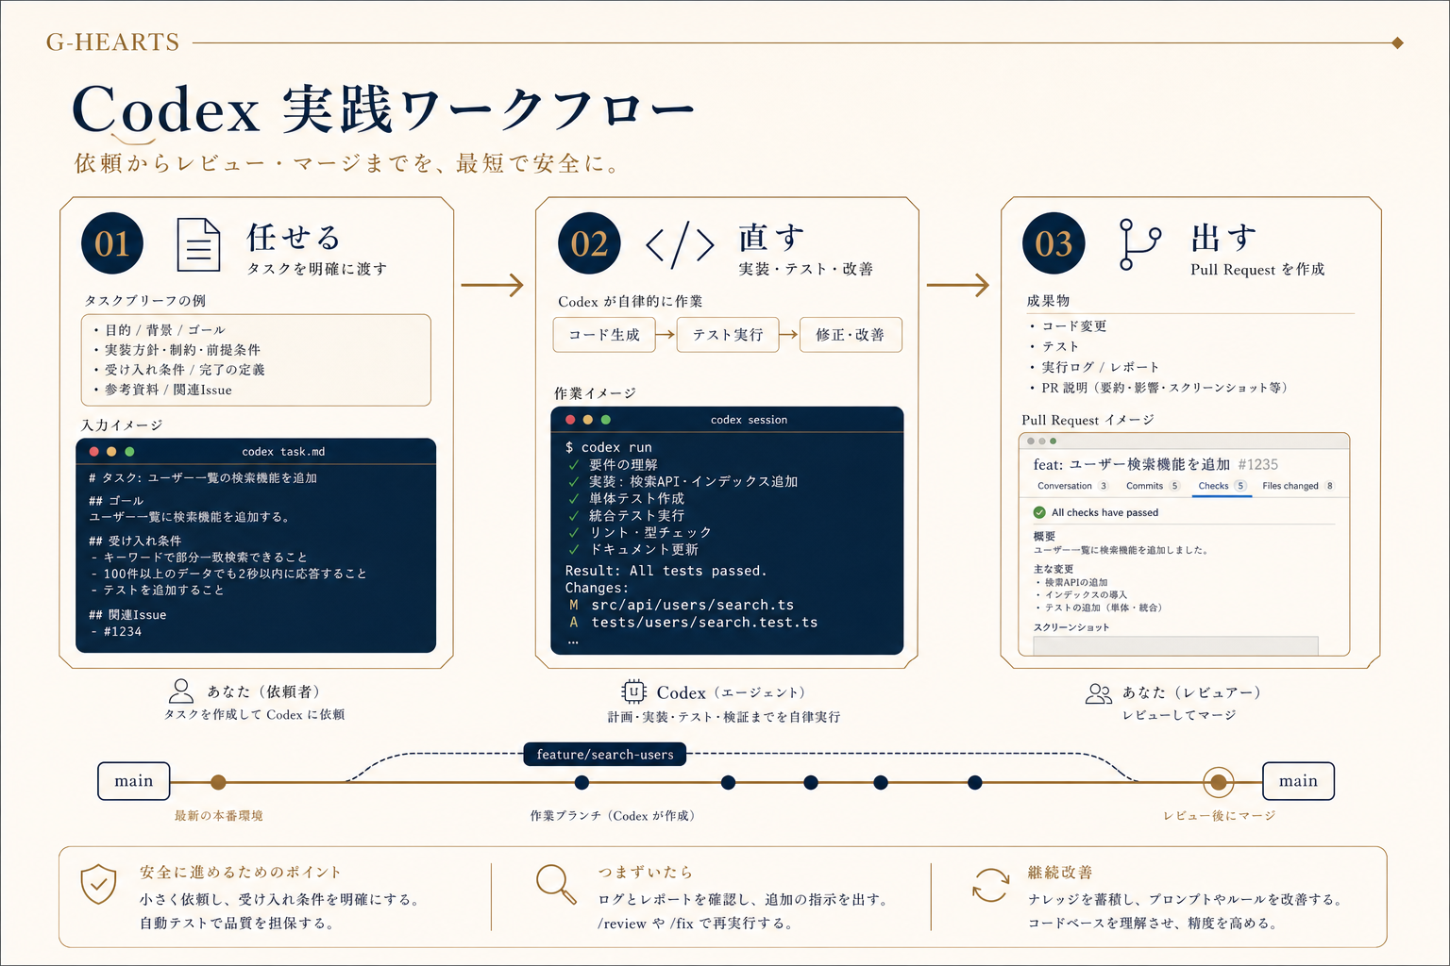1450x966 pixels.
Task: Click the person icon next to あなた（依頼者）
Action: (x=180, y=691)
